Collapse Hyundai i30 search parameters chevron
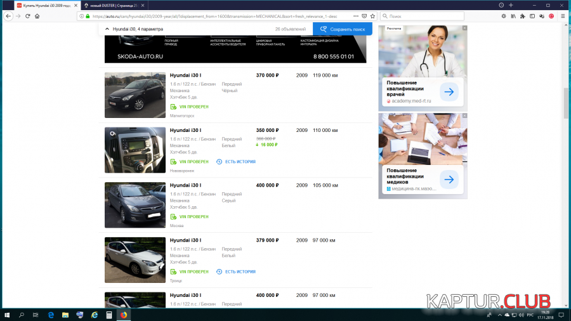 pos(107,29)
